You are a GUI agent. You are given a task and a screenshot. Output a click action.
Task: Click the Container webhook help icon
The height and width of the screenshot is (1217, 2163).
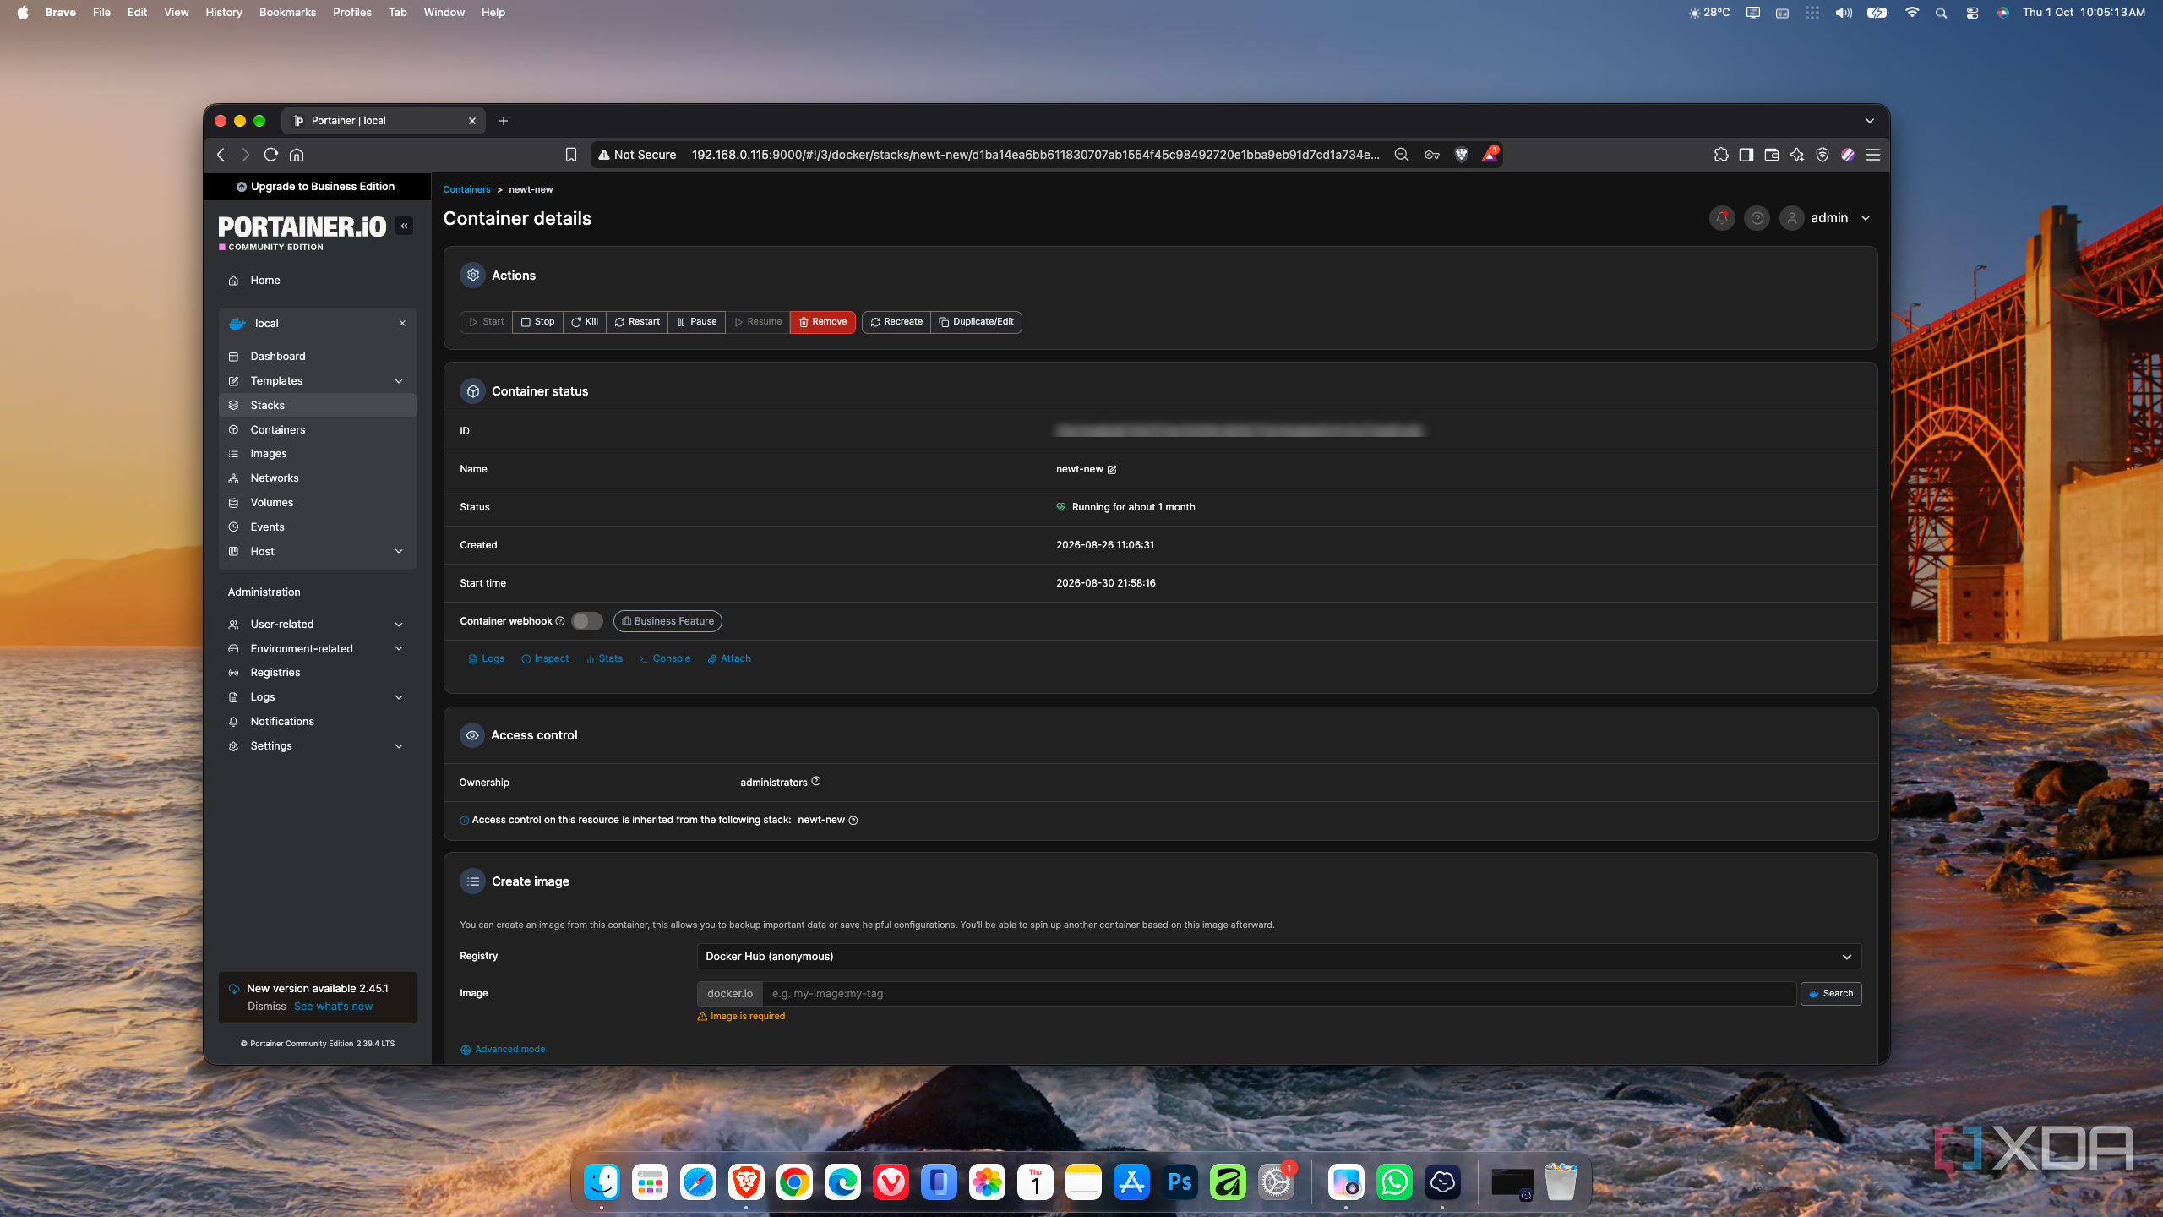click(560, 621)
